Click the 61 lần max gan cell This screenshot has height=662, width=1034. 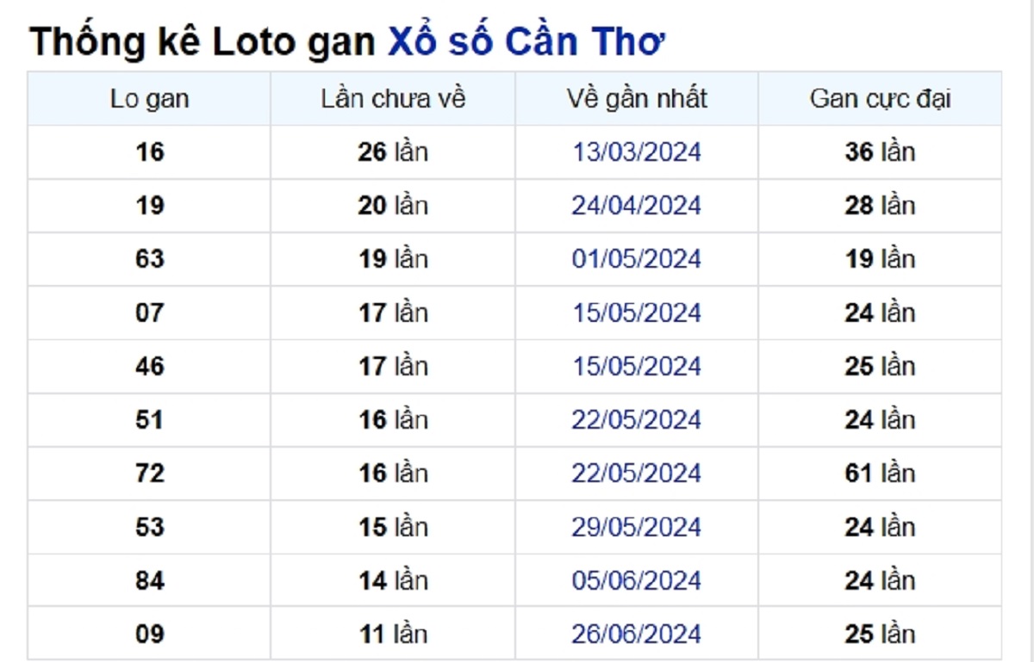click(880, 473)
